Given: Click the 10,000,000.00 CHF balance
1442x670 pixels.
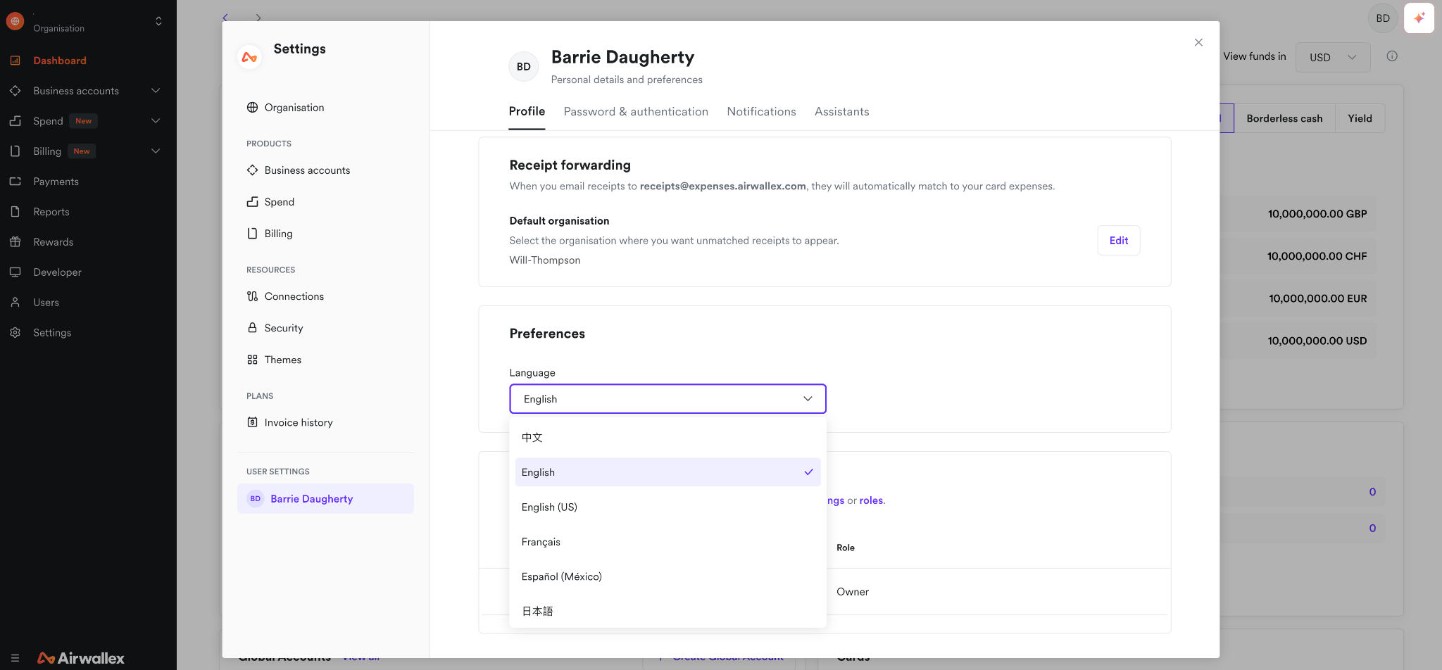Looking at the screenshot, I should [1317, 256].
